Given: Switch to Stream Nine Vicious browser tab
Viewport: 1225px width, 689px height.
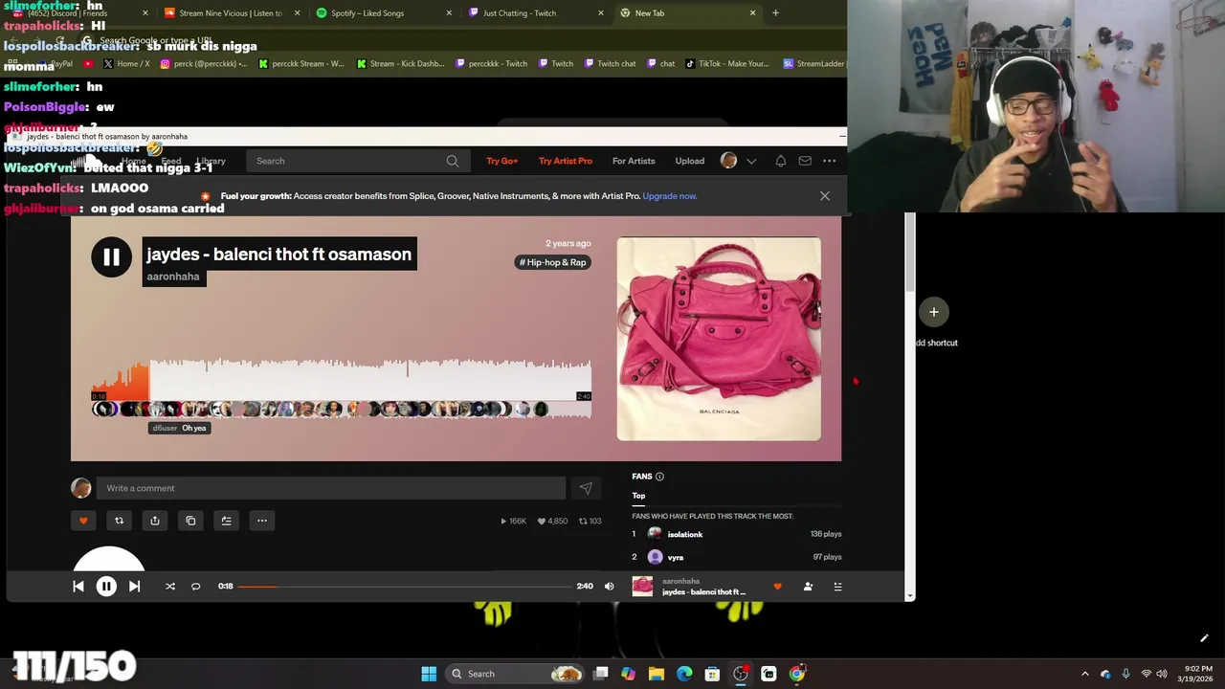Looking at the screenshot, I should click(x=232, y=13).
